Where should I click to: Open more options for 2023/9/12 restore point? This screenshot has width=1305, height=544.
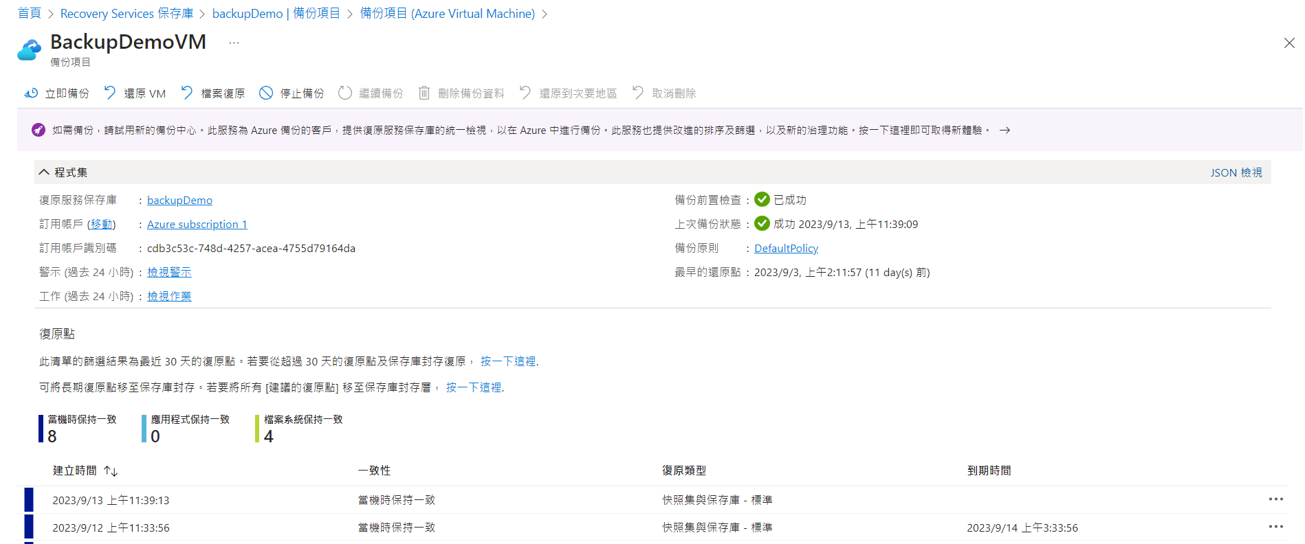(x=1276, y=527)
